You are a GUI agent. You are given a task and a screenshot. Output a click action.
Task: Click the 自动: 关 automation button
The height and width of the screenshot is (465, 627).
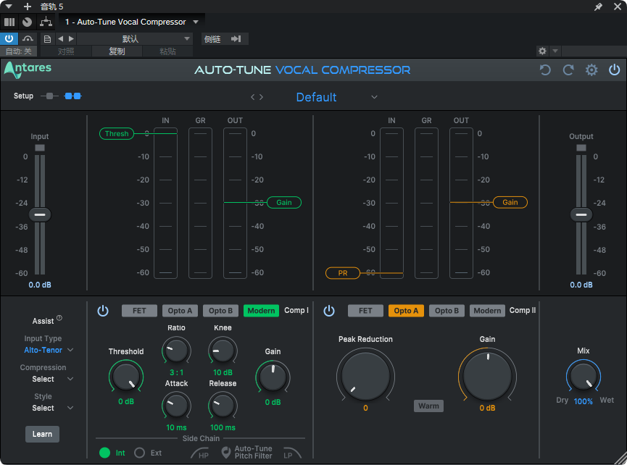(x=18, y=51)
